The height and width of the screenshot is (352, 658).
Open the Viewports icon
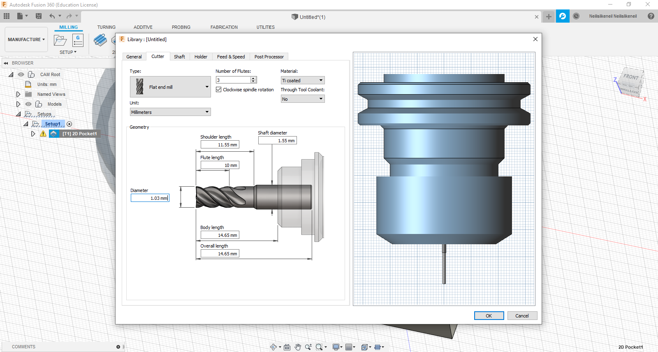378,347
